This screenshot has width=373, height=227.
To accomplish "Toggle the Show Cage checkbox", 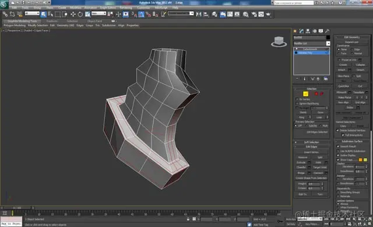I will pyautogui.click(x=338, y=160).
